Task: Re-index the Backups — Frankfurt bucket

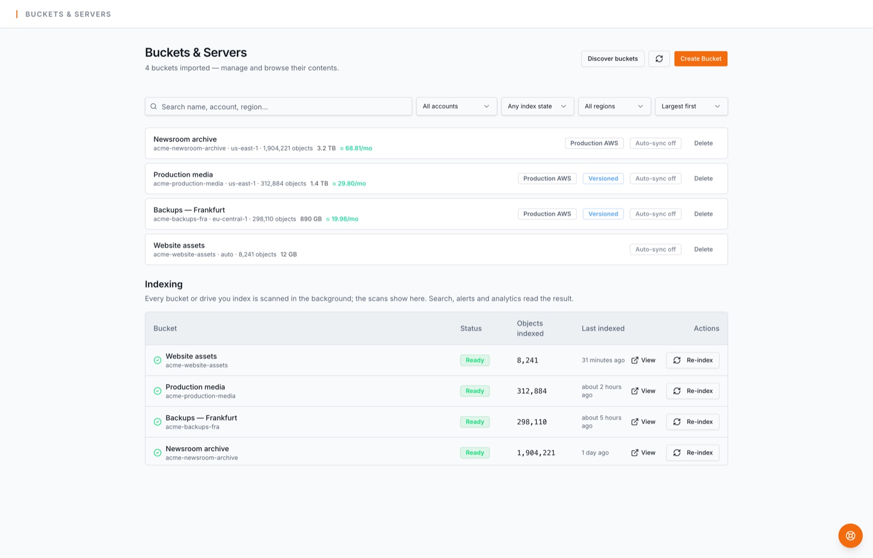Action: click(x=692, y=422)
